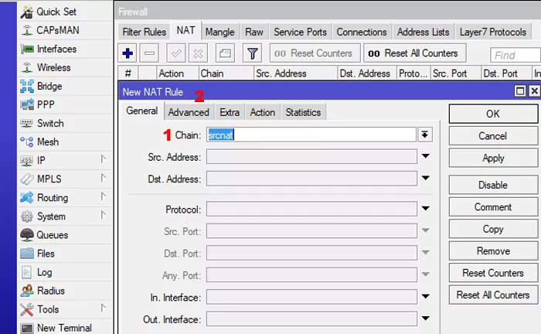Click the Src. Address input field
The height and width of the screenshot is (334, 541).
[311, 157]
